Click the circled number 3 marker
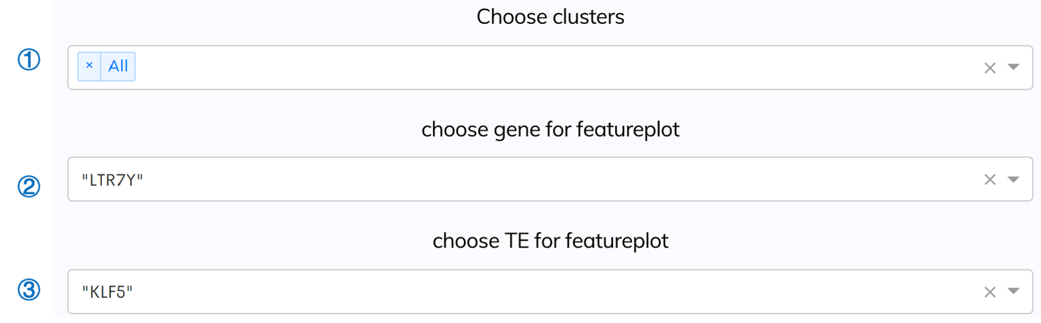 click(29, 289)
